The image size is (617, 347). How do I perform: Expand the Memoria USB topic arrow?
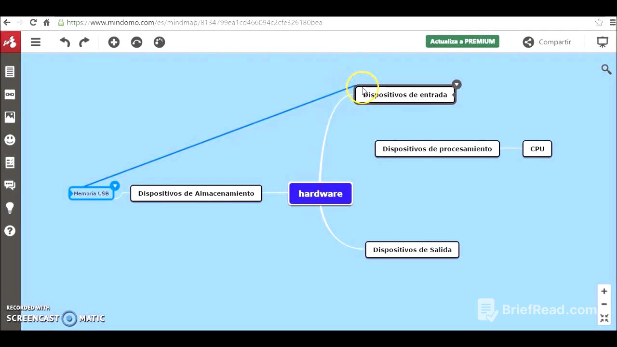click(115, 186)
